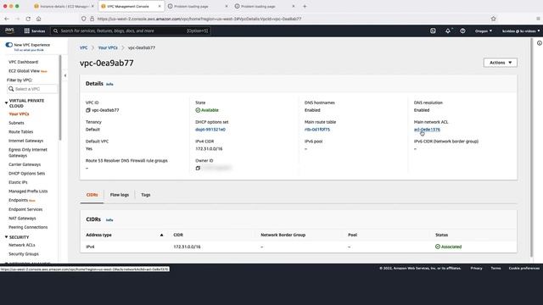The height and width of the screenshot is (305, 543).
Task: Open the browser hamburger menu
Action: point(538,19)
